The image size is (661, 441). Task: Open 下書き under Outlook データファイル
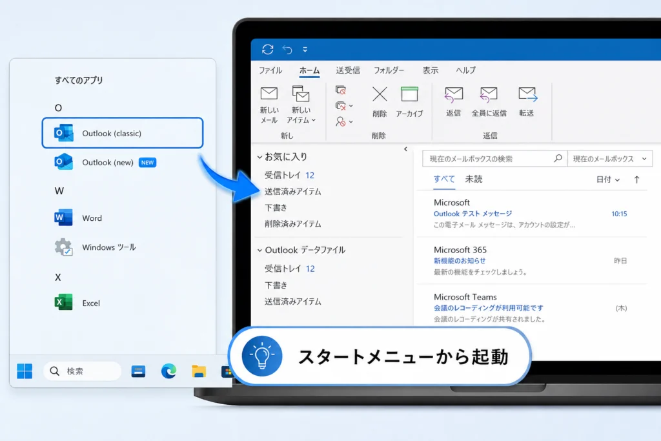276,285
